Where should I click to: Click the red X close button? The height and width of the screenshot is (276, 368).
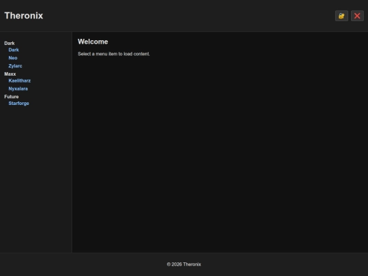pos(357,16)
